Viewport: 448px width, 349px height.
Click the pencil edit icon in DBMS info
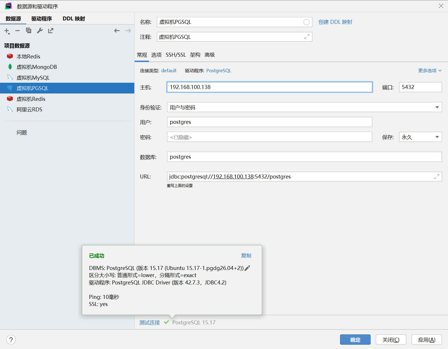(x=247, y=268)
